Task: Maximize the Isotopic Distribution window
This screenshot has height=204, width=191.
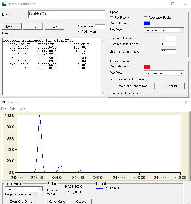Action: coord(173,4)
